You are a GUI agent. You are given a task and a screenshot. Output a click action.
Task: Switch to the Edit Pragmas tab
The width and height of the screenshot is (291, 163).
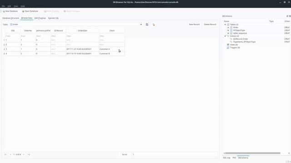pos(40,18)
